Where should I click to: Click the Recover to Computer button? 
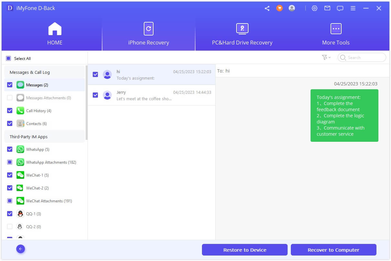point(333,250)
